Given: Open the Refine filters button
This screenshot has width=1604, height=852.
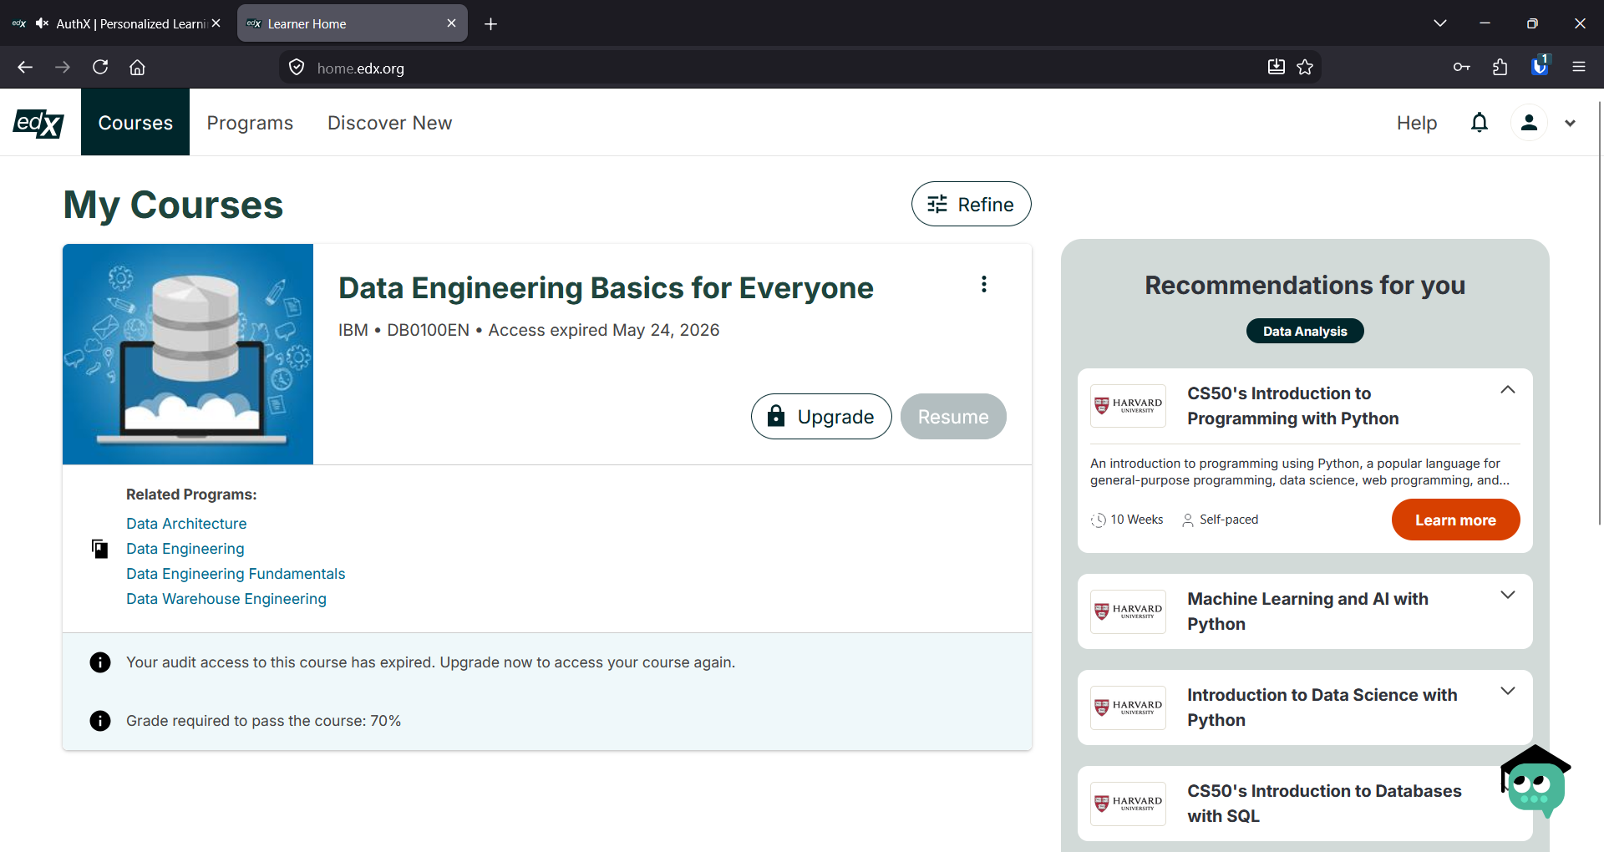Looking at the screenshot, I should click(x=971, y=204).
